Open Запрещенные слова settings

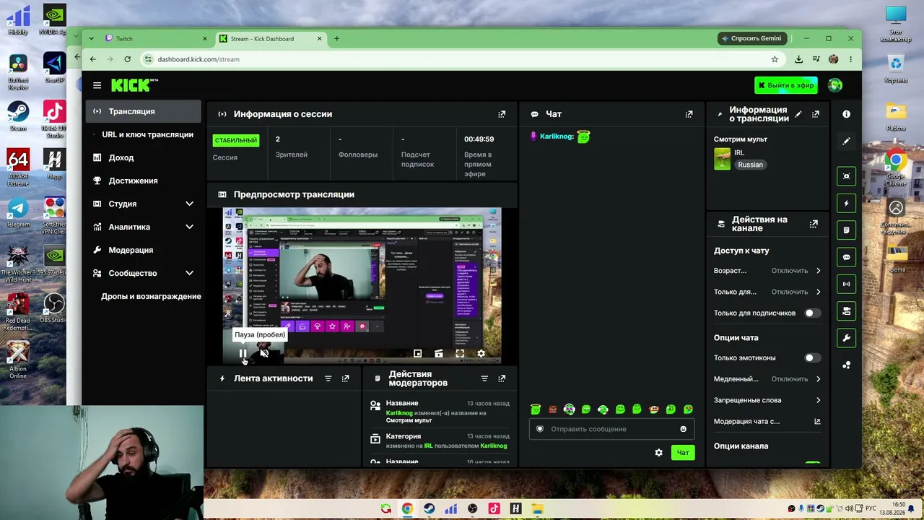tap(767, 400)
